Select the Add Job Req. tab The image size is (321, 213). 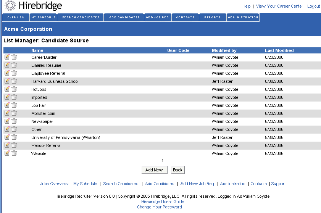click(158, 18)
